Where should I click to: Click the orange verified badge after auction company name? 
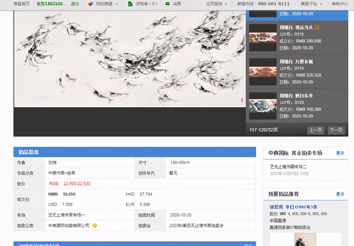[95, 225]
